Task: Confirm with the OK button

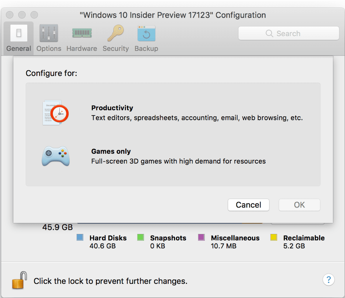Action: (299, 205)
